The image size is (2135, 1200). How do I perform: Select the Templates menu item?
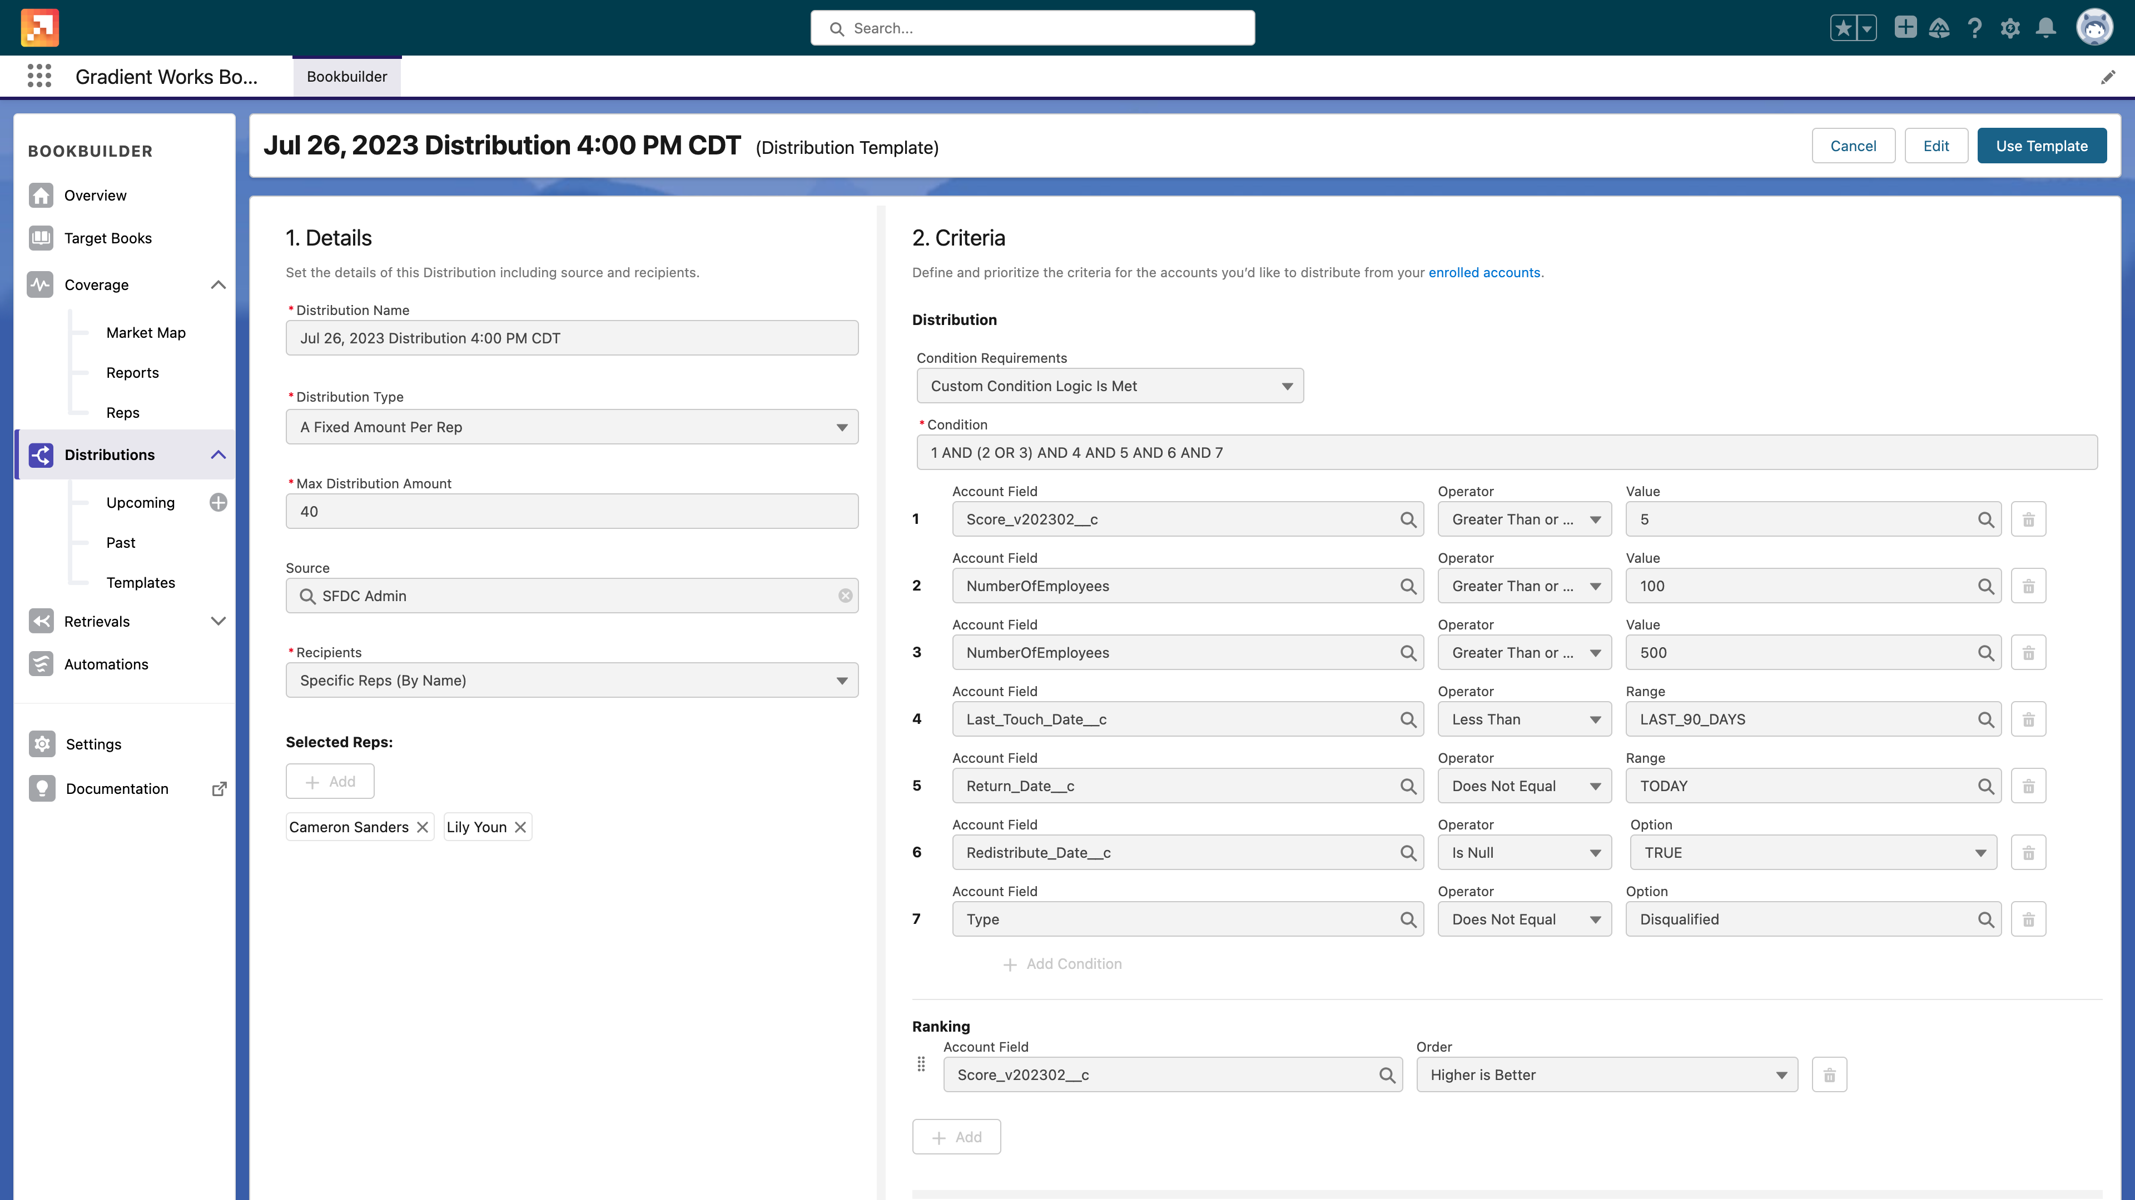tap(141, 582)
